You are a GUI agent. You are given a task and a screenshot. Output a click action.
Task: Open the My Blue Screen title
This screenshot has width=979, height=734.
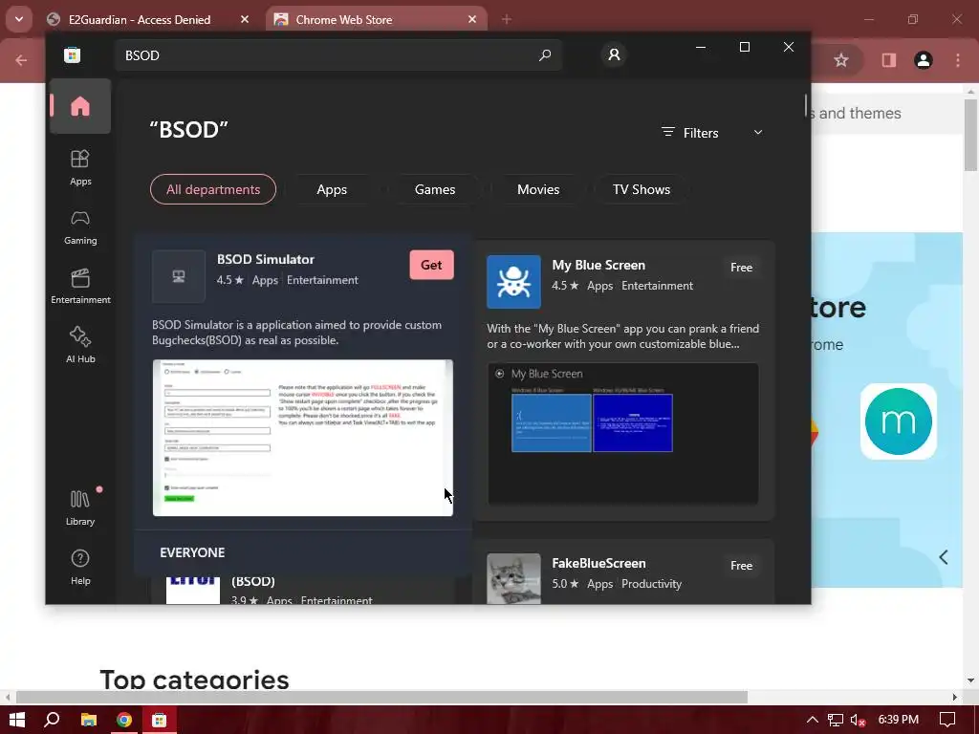598,265
